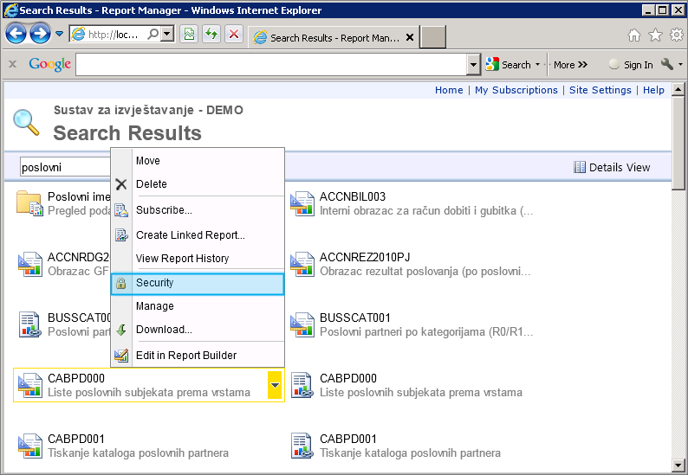The height and width of the screenshot is (475, 688).
Task: Open the Google toolbar search box dropdown
Action: (x=473, y=65)
